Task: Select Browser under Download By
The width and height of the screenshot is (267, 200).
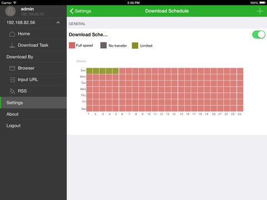Action: click(x=33, y=68)
